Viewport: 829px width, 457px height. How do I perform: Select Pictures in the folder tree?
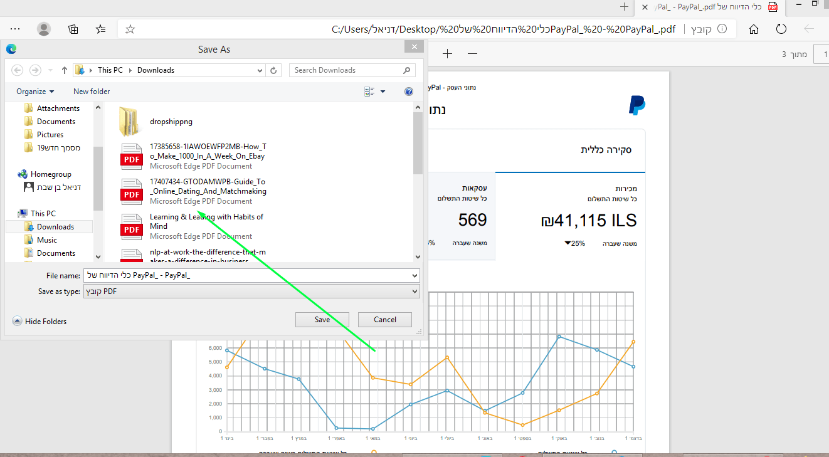tap(50, 135)
